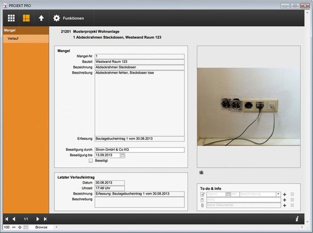Viewport: 313px width, 233px height.
Task: Open the socket defect photo thumbnail
Action: pyautogui.click(x=249, y=107)
